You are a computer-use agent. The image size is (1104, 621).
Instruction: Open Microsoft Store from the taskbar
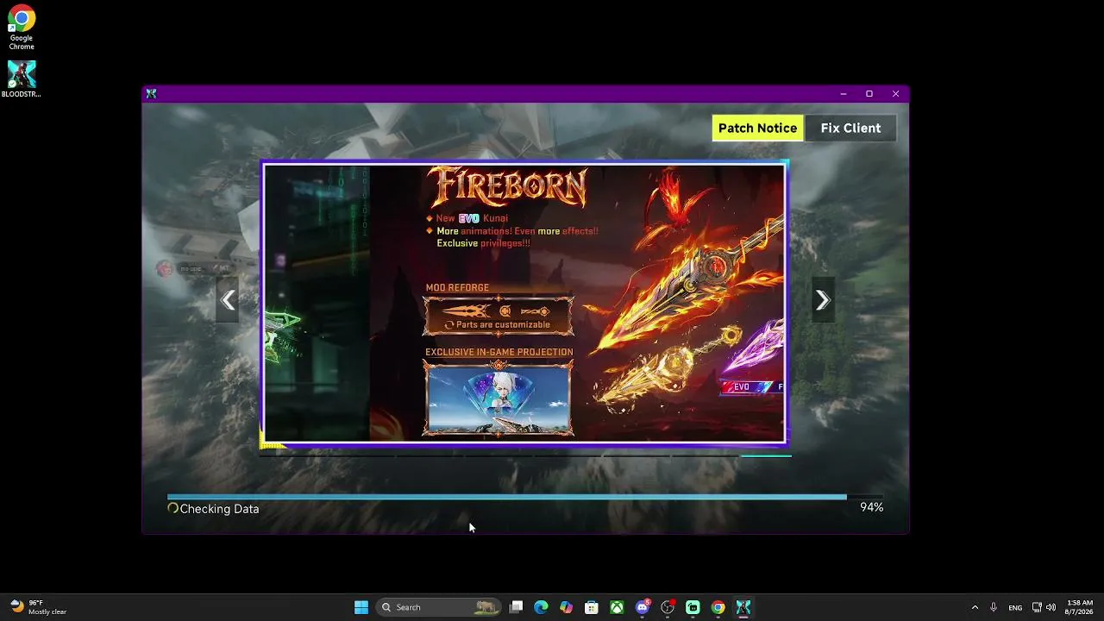[x=592, y=607]
